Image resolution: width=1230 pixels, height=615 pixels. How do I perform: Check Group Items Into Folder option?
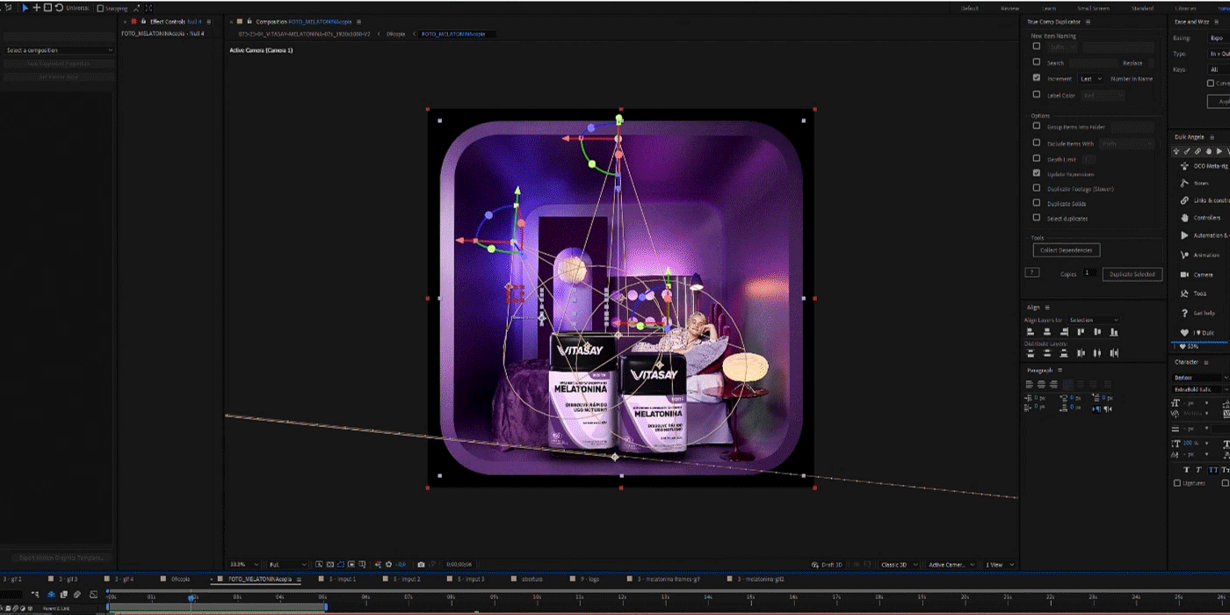(1037, 127)
